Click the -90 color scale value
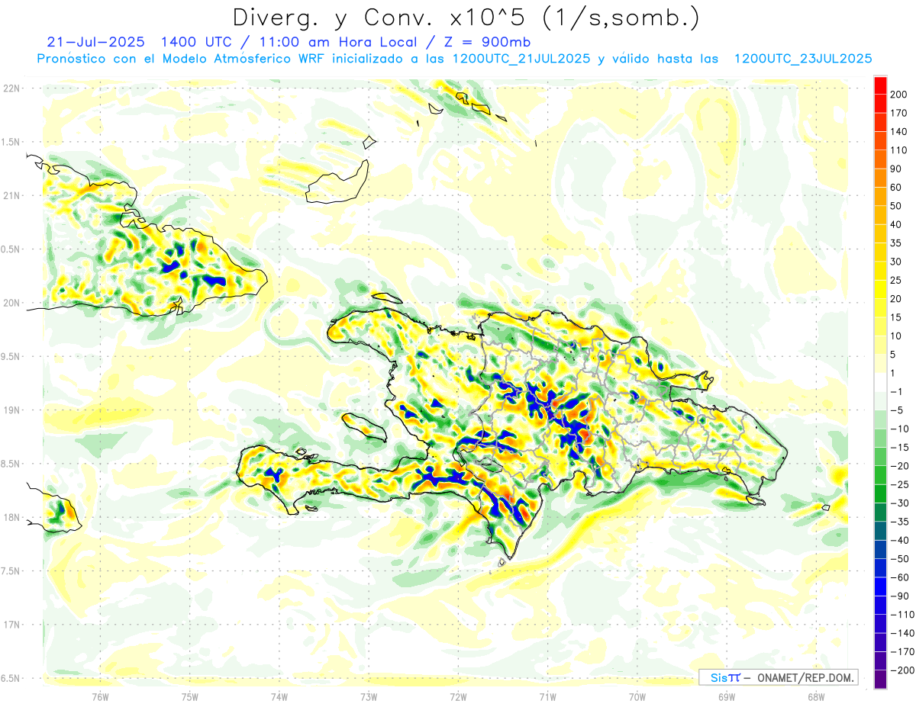Viewport: 916px width, 707px height. [899, 596]
